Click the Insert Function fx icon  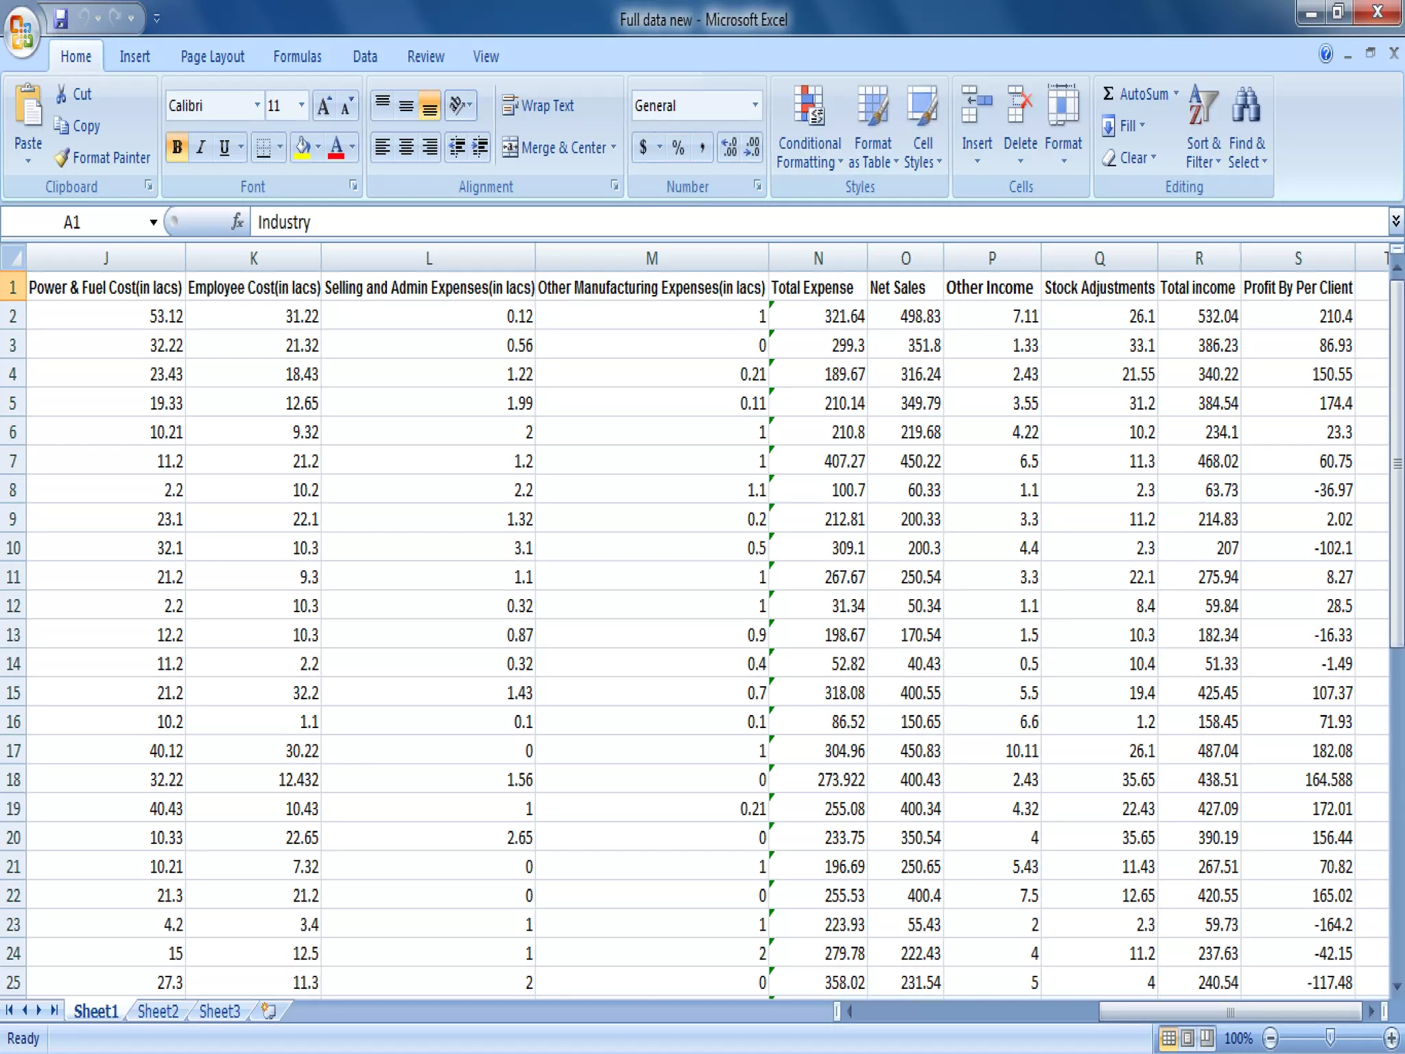(237, 222)
